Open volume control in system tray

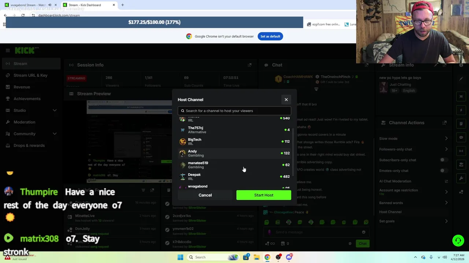[x=445, y=257]
